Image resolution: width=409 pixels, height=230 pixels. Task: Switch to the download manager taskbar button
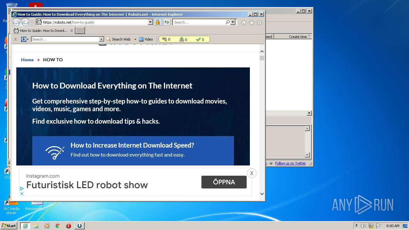(x=80, y=226)
